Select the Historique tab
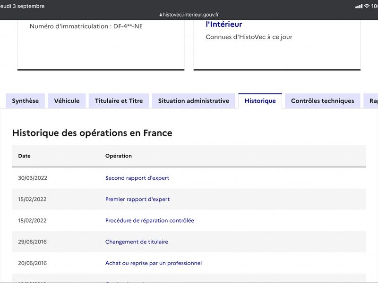Screen dimensions: 378x283 pyautogui.click(x=260, y=101)
